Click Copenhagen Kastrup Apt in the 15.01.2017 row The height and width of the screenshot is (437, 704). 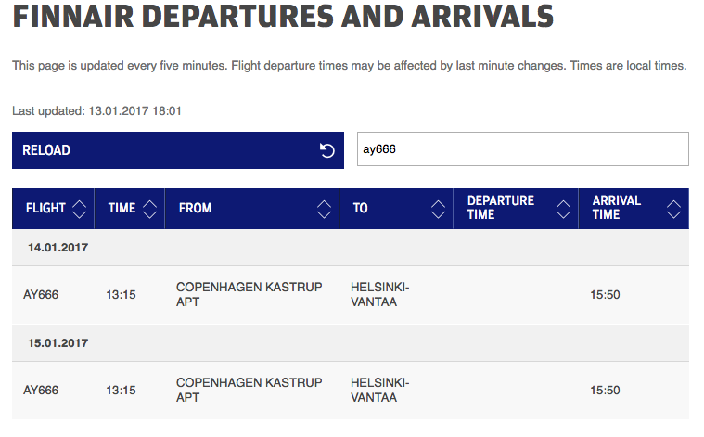coord(249,390)
